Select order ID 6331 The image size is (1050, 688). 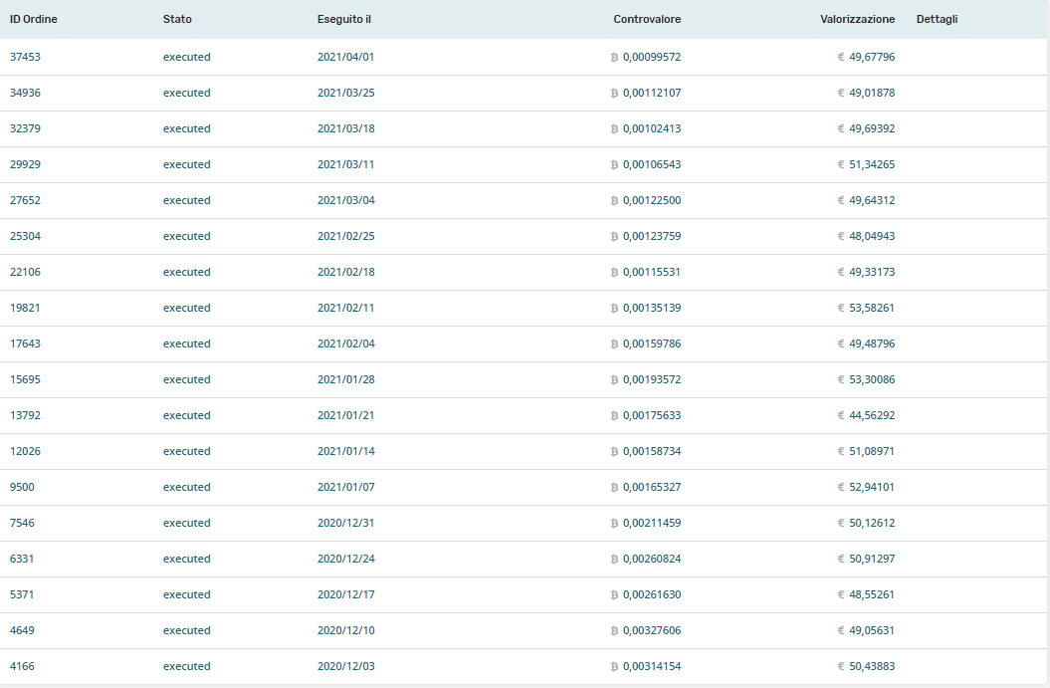pyautogui.click(x=22, y=559)
